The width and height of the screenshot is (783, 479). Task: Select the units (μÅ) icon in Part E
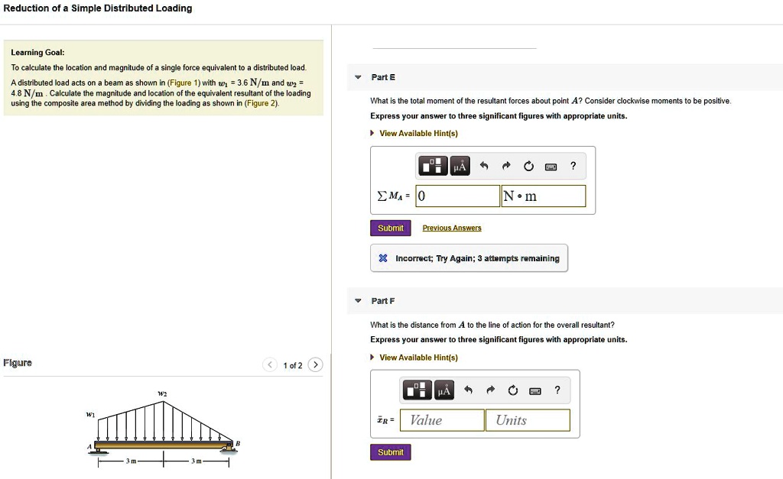pyautogui.click(x=460, y=167)
